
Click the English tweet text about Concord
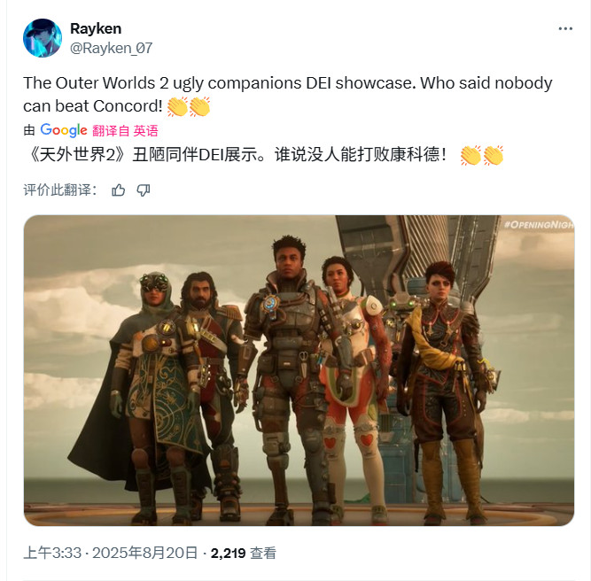288,94
